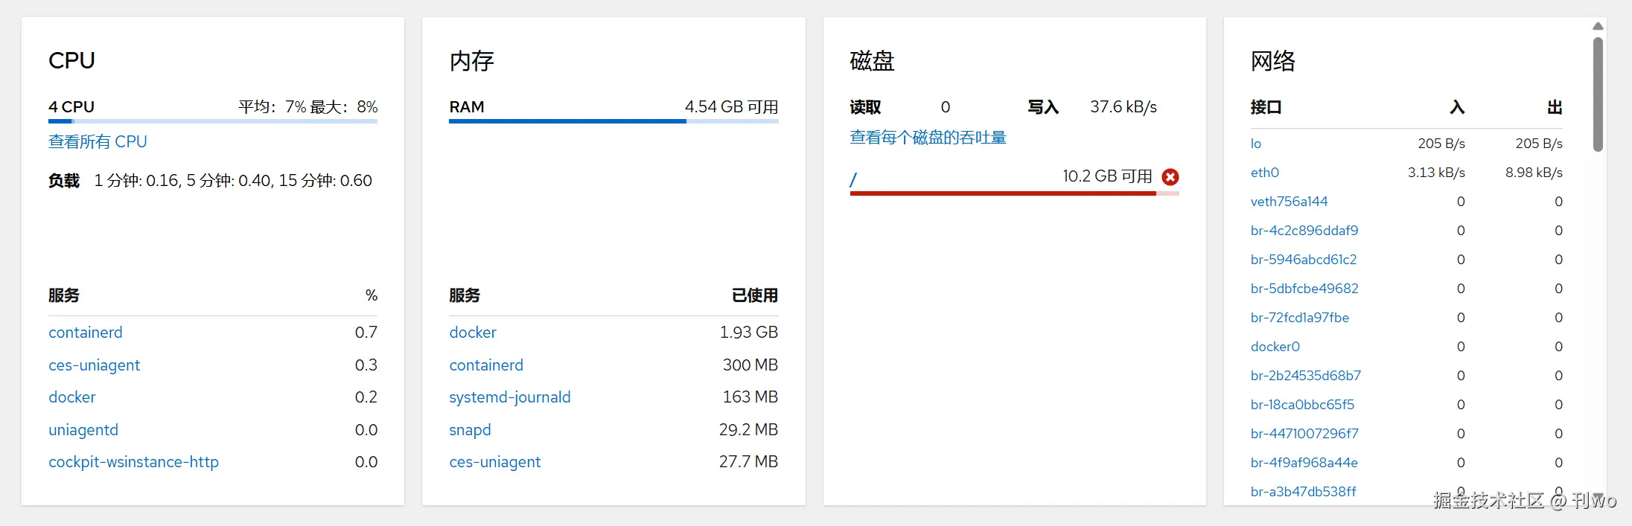1632x526 pixels.
Task: Select lo network interface
Action: pyautogui.click(x=1256, y=144)
